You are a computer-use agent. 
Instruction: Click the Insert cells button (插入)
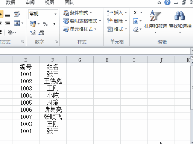(117, 13)
